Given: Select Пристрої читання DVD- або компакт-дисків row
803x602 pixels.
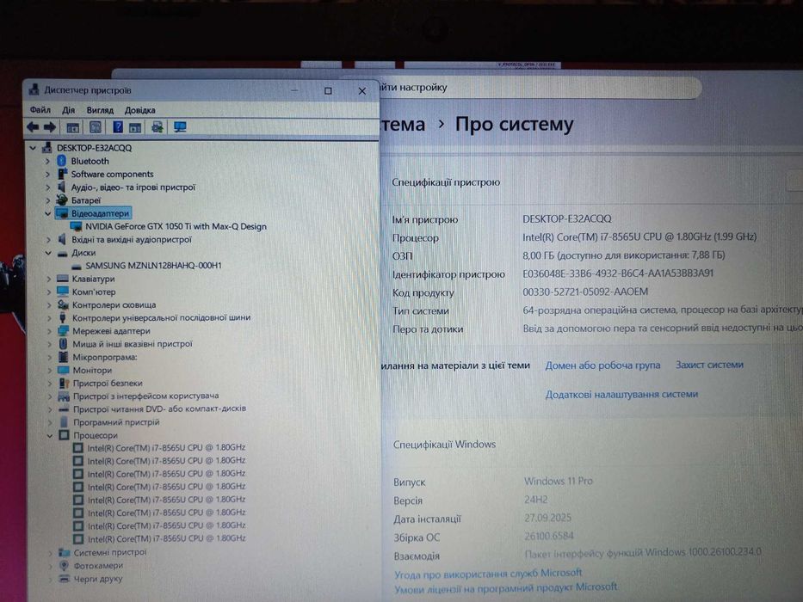Looking at the screenshot, I should 159,408.
